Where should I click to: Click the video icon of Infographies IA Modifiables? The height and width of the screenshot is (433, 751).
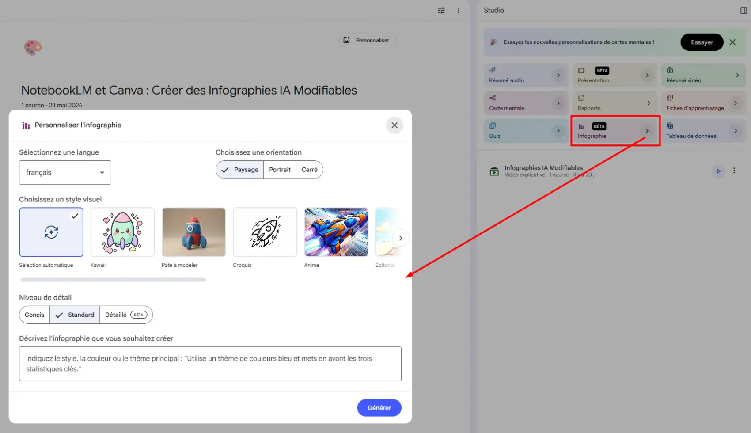(x=494, y=171)
